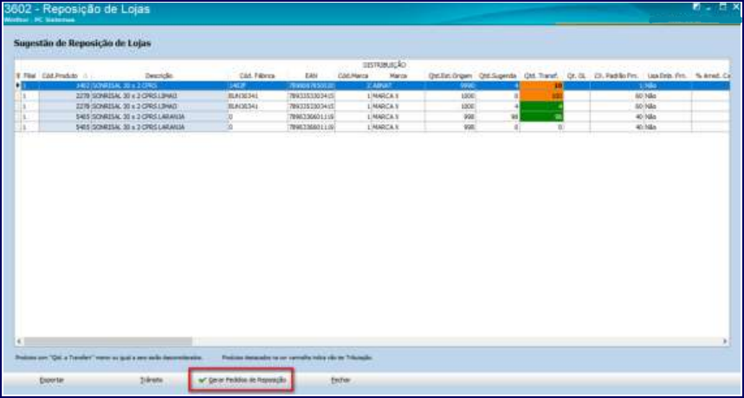
Task: Sort by Qtd.Est.Origem column header
Action: (450, 76)
